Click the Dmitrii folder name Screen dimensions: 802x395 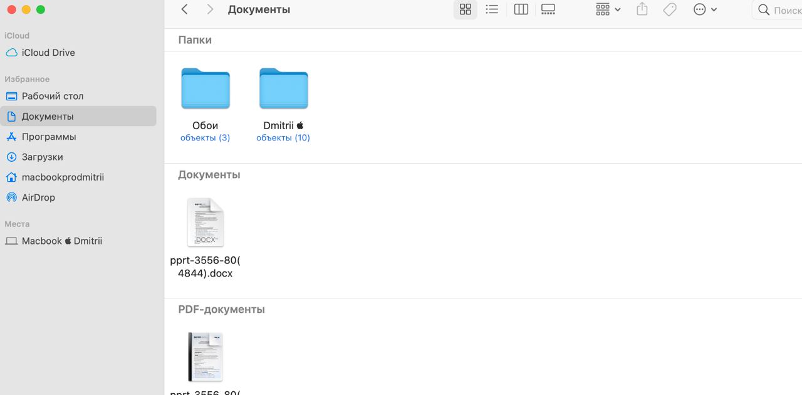pos(283,125)
